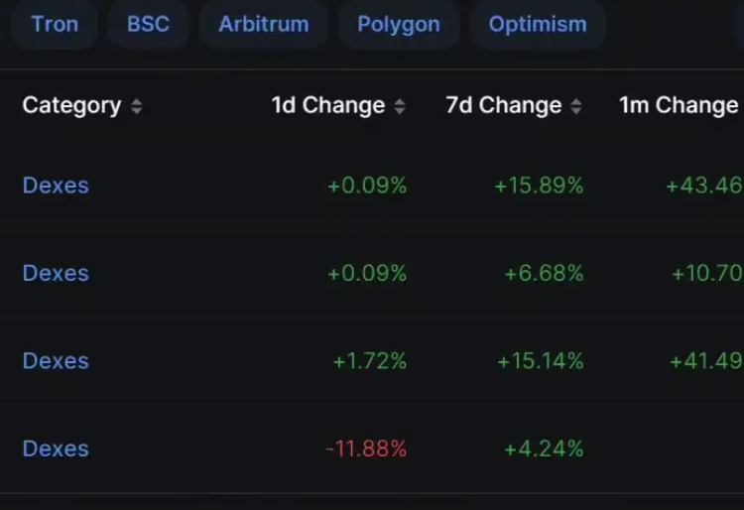
Task: Open Dexes link in the +15.89% row
Action: (56, 186)
